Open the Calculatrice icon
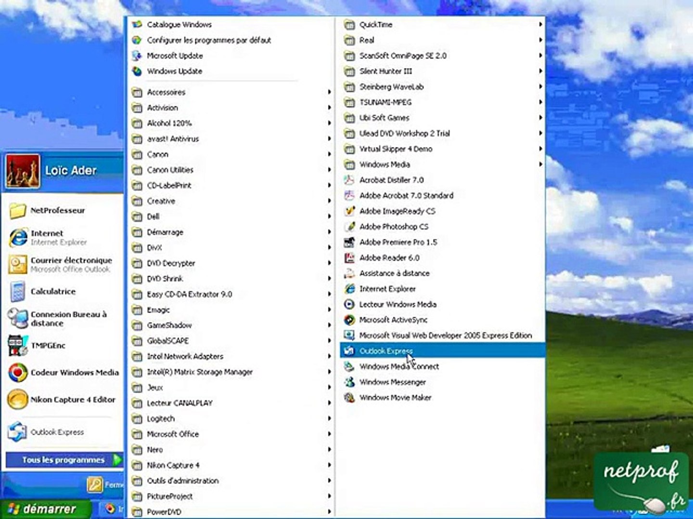 (x=18, y=291)
